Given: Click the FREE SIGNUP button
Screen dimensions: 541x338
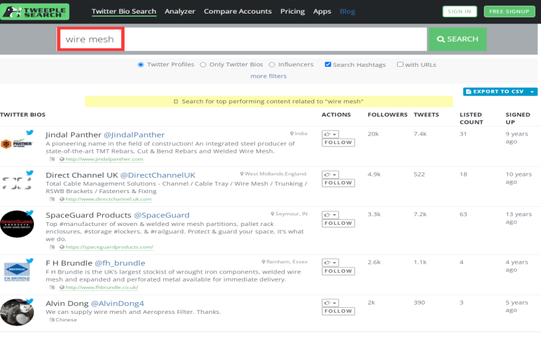Looking at the screenshot, I should (x=509, y=11).
